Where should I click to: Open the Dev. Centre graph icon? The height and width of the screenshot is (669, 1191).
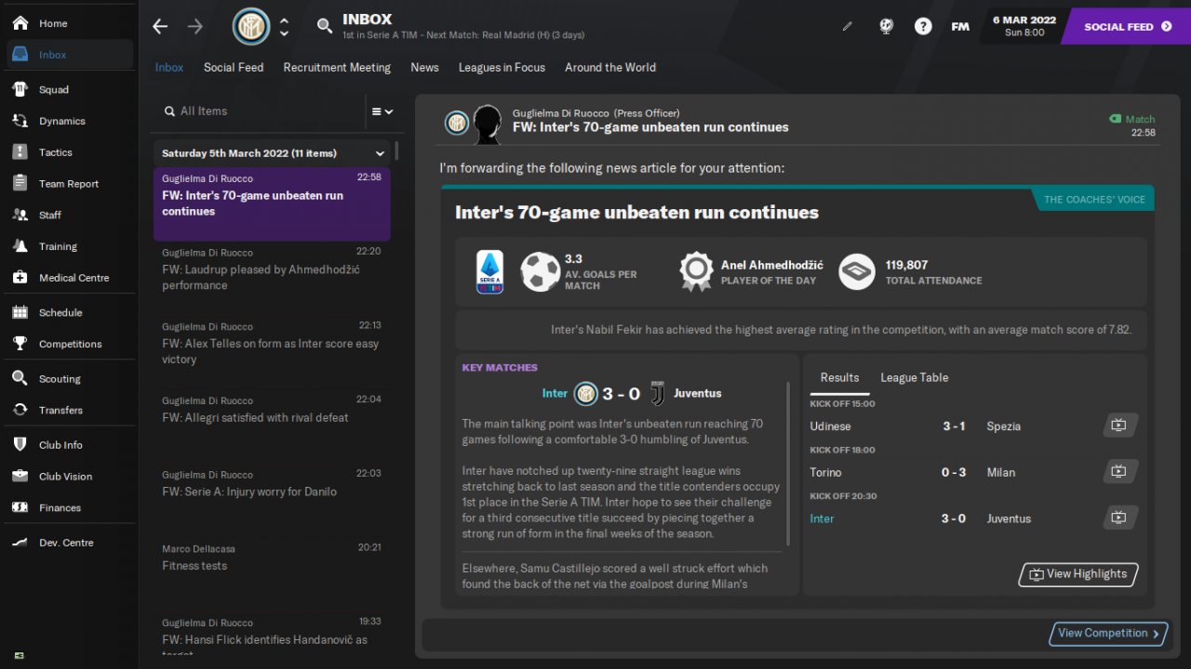click(20, 543)
